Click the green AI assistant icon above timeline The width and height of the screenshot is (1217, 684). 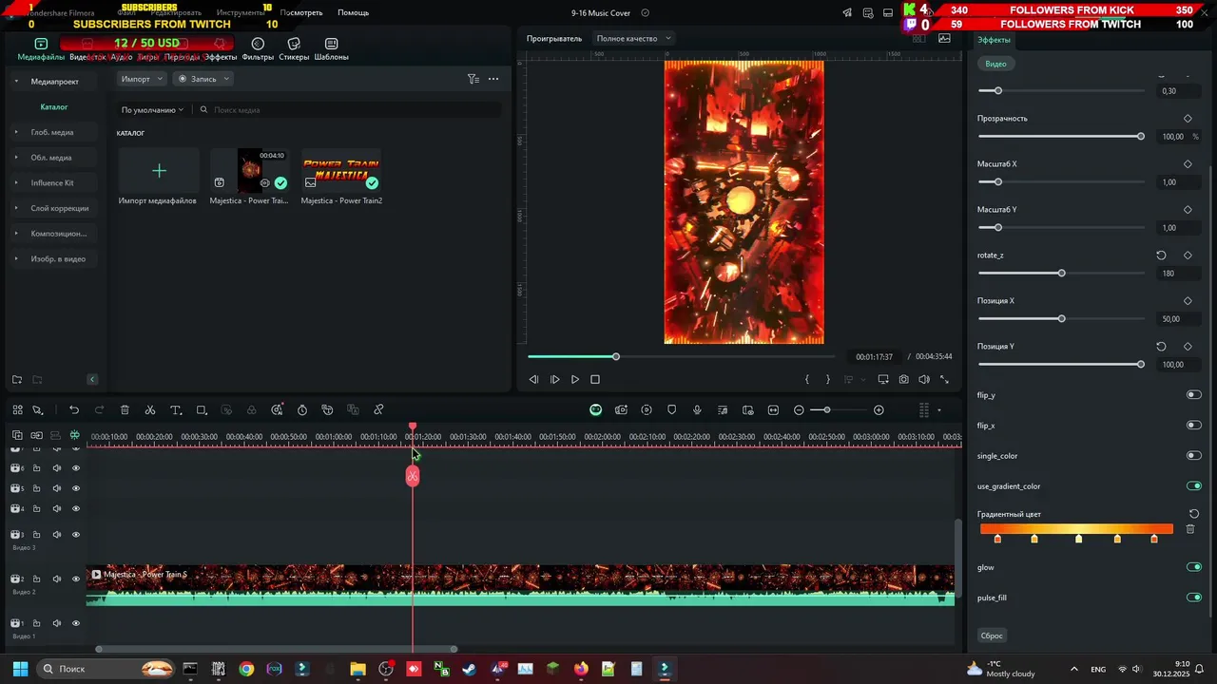(x=595, y=410)
